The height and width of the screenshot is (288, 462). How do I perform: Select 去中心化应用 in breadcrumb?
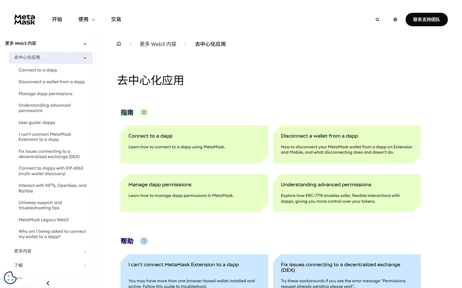[x=210, y=44]
